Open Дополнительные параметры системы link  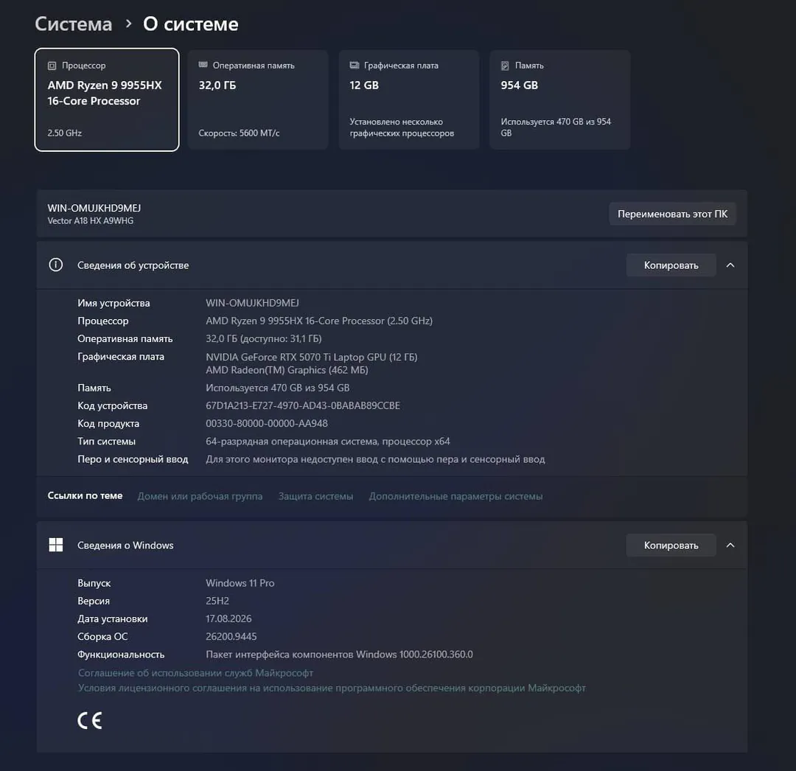pyautogui.click(x=456, y=496)
